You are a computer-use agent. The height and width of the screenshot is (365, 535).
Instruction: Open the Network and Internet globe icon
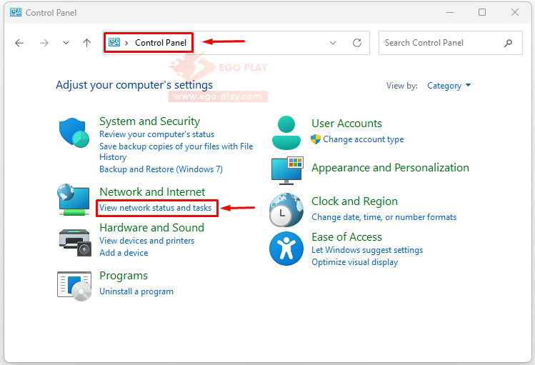74,199
